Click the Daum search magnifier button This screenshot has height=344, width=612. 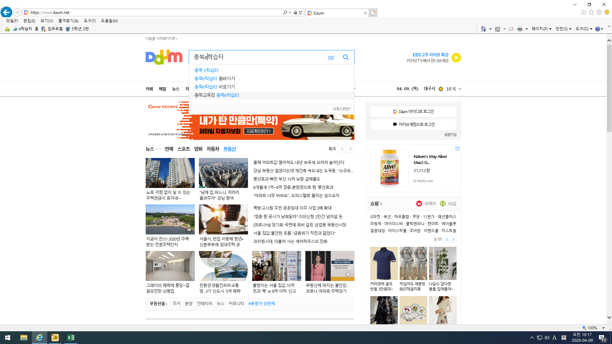tap(346, 57)
